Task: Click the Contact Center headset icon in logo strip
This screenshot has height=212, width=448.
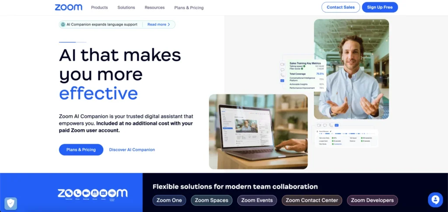Action: tap(112, 193)
